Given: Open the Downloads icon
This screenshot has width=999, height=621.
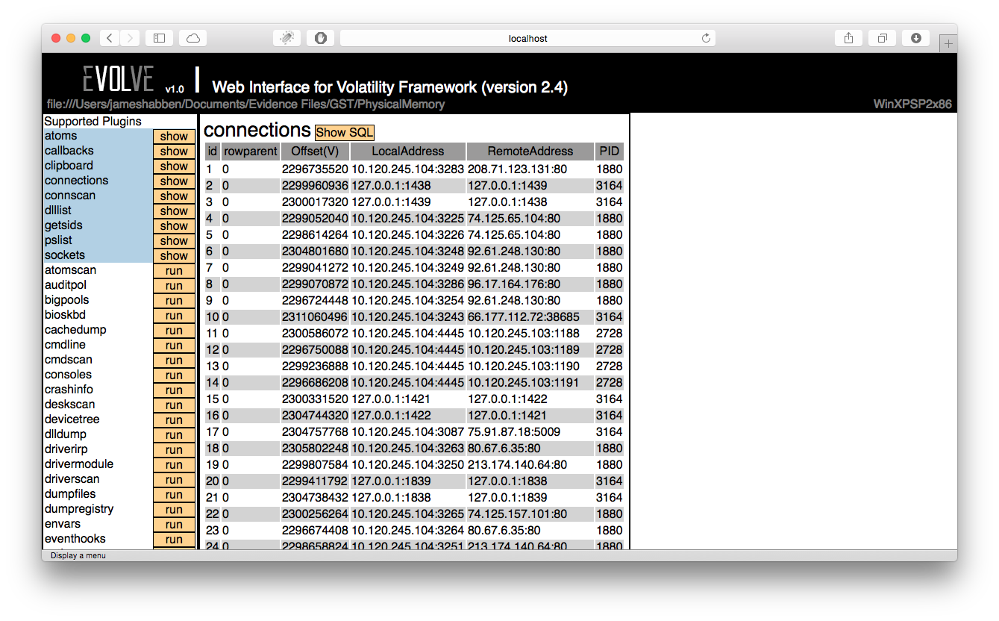Looking at the screenshot, I should click(915, 38).
